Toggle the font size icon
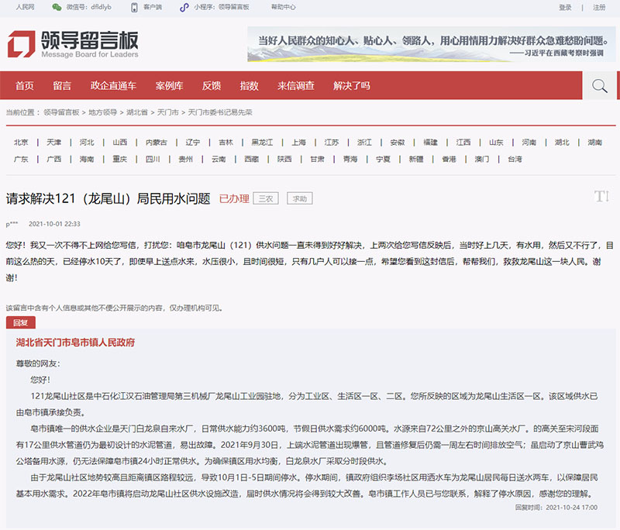The width and height of the screenshot is (620, 530). [601, 197]
